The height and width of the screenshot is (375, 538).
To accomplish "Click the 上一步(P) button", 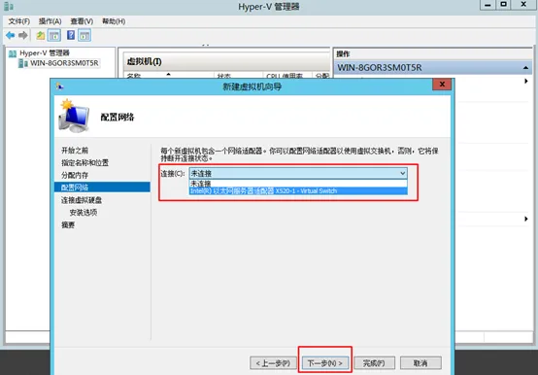I will point(273,363).
